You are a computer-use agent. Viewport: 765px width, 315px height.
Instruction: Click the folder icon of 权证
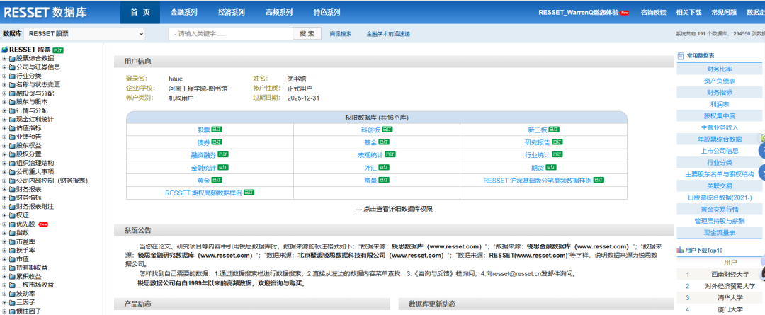click(x=12, y=215)
